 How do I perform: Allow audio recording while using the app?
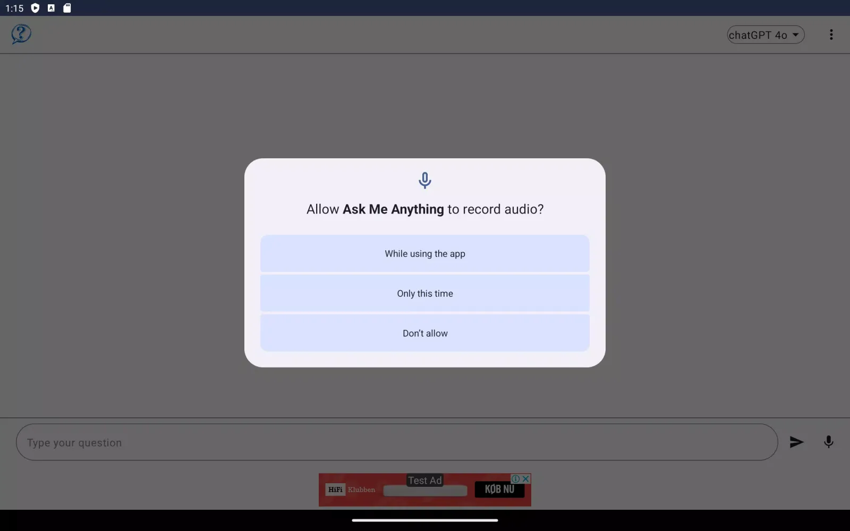click(x=425, y=253)
